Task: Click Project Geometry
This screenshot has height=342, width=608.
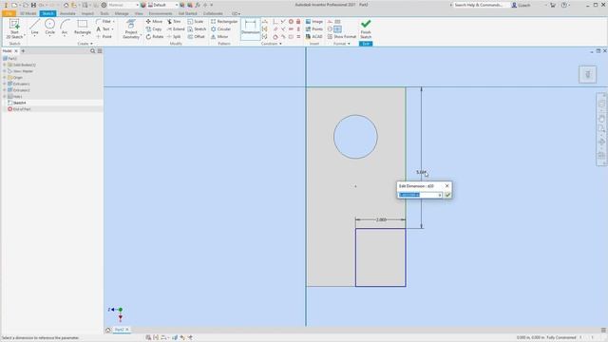Action: [x=131, y=28]
